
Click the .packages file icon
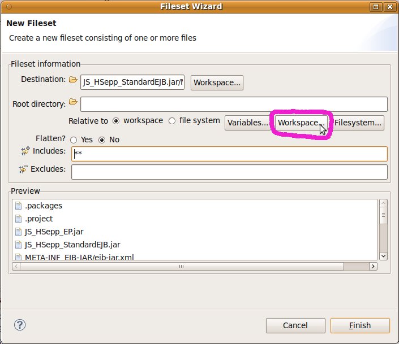tap(18, 206)
